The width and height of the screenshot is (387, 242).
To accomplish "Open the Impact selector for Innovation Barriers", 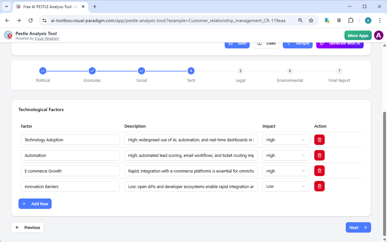I will coord(285,186).
